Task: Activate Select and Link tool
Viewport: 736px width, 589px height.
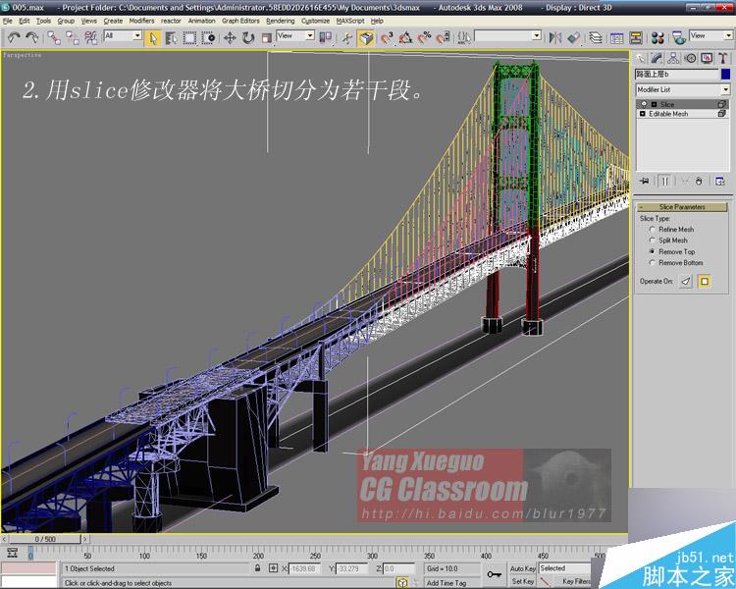Action: click(x=54, y=37)
